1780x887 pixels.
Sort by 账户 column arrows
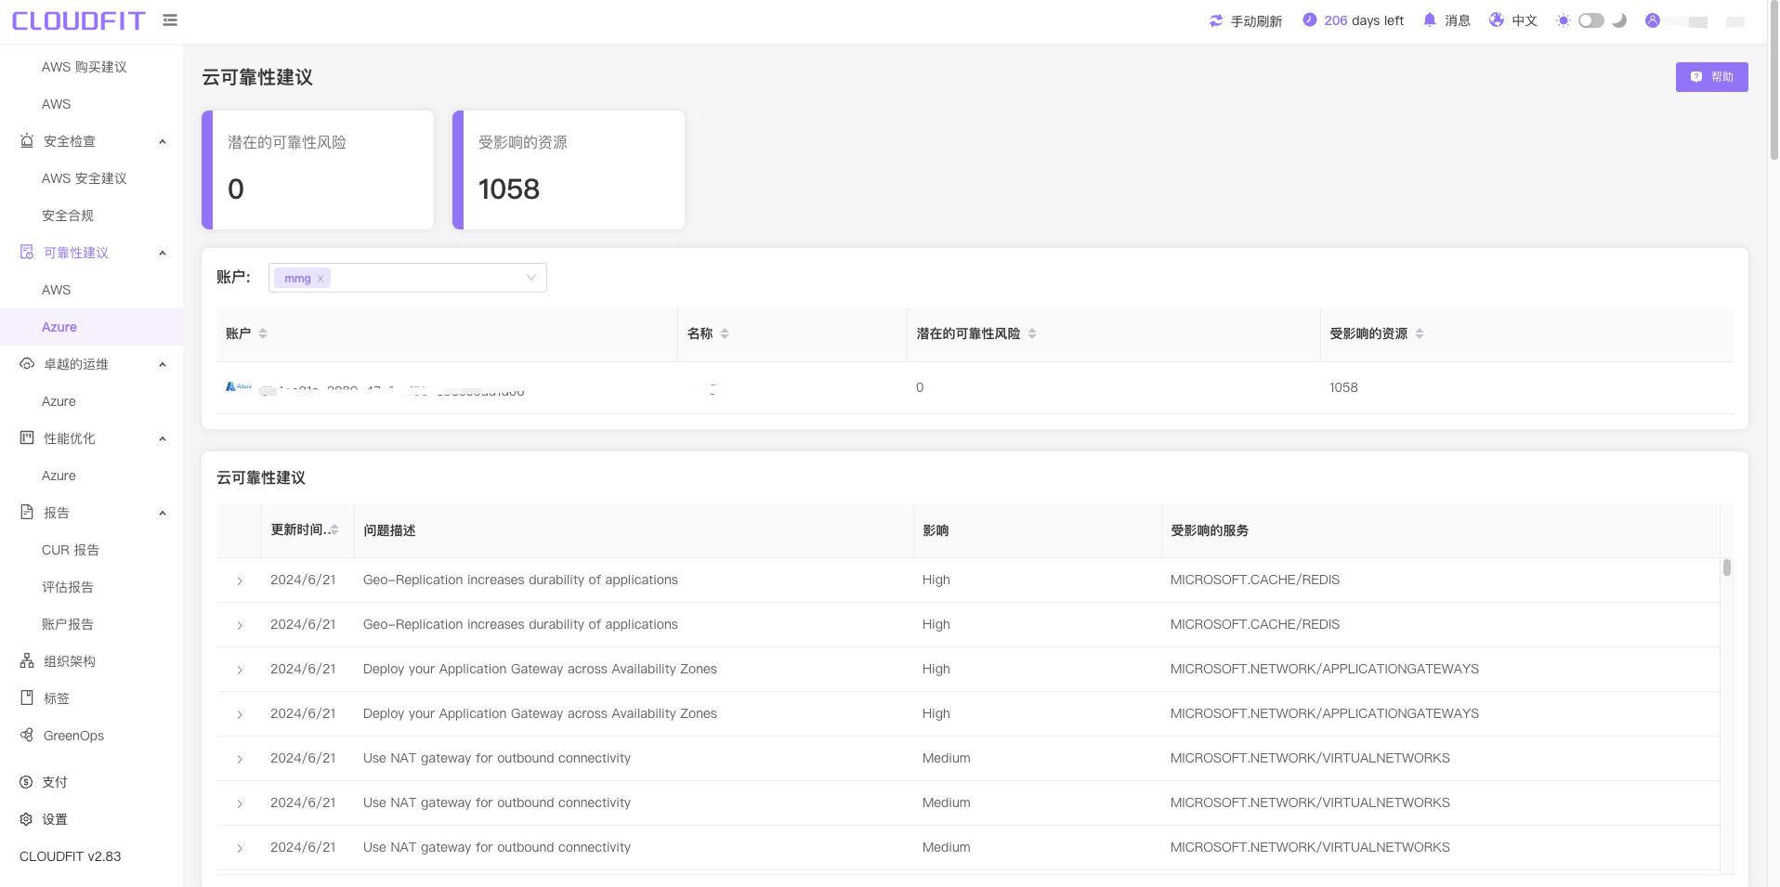(263, 333)
